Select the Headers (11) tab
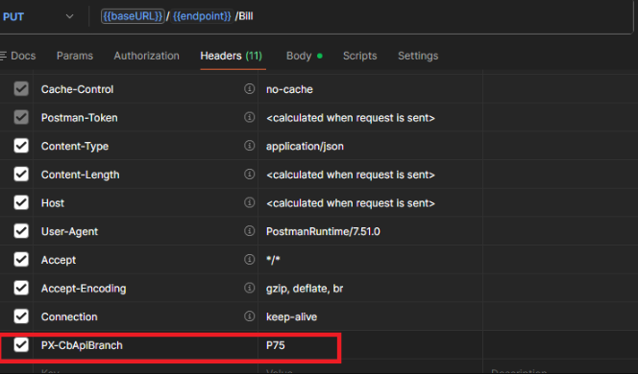The image size is (638, 374). (232, 56)
